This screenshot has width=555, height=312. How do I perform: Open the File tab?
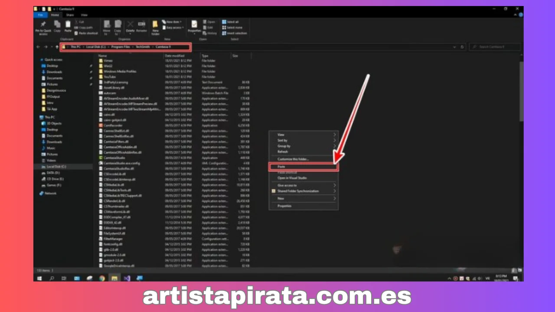(x=40, y=15)
